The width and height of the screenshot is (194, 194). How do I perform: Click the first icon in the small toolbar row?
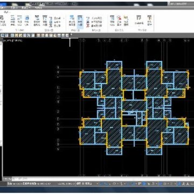click(x=2, y=36)
